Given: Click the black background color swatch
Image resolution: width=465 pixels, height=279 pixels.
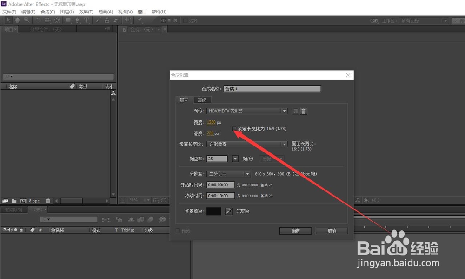Looking at the screenshot, I should 214,211.
